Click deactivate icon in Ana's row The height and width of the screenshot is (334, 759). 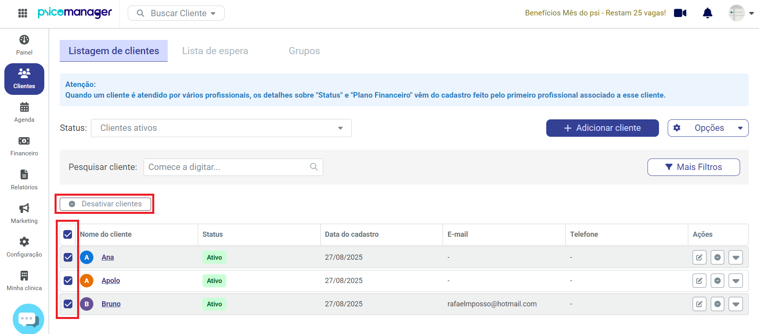pyautogui.click(x=717, y=257)
